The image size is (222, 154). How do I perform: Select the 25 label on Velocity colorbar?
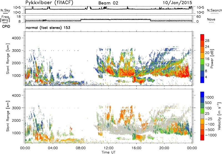tap(207, 114)
